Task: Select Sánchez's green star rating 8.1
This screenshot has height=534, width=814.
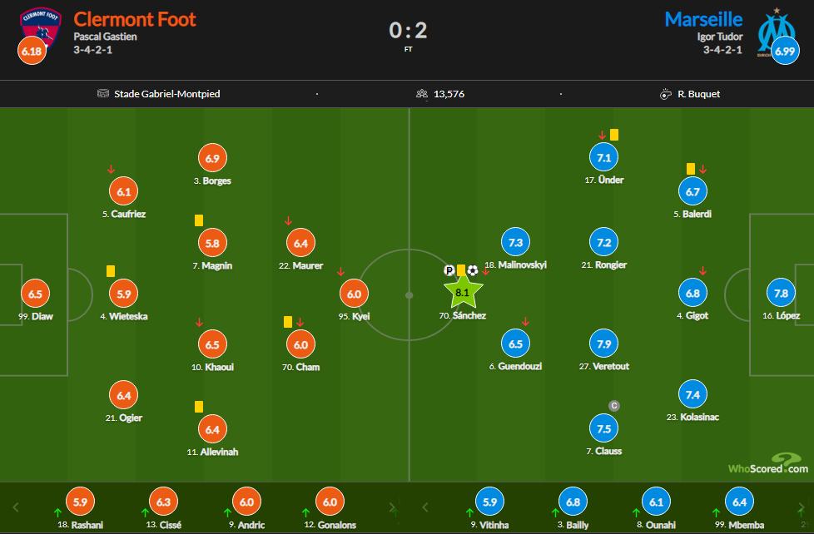Action: [463, 293]
